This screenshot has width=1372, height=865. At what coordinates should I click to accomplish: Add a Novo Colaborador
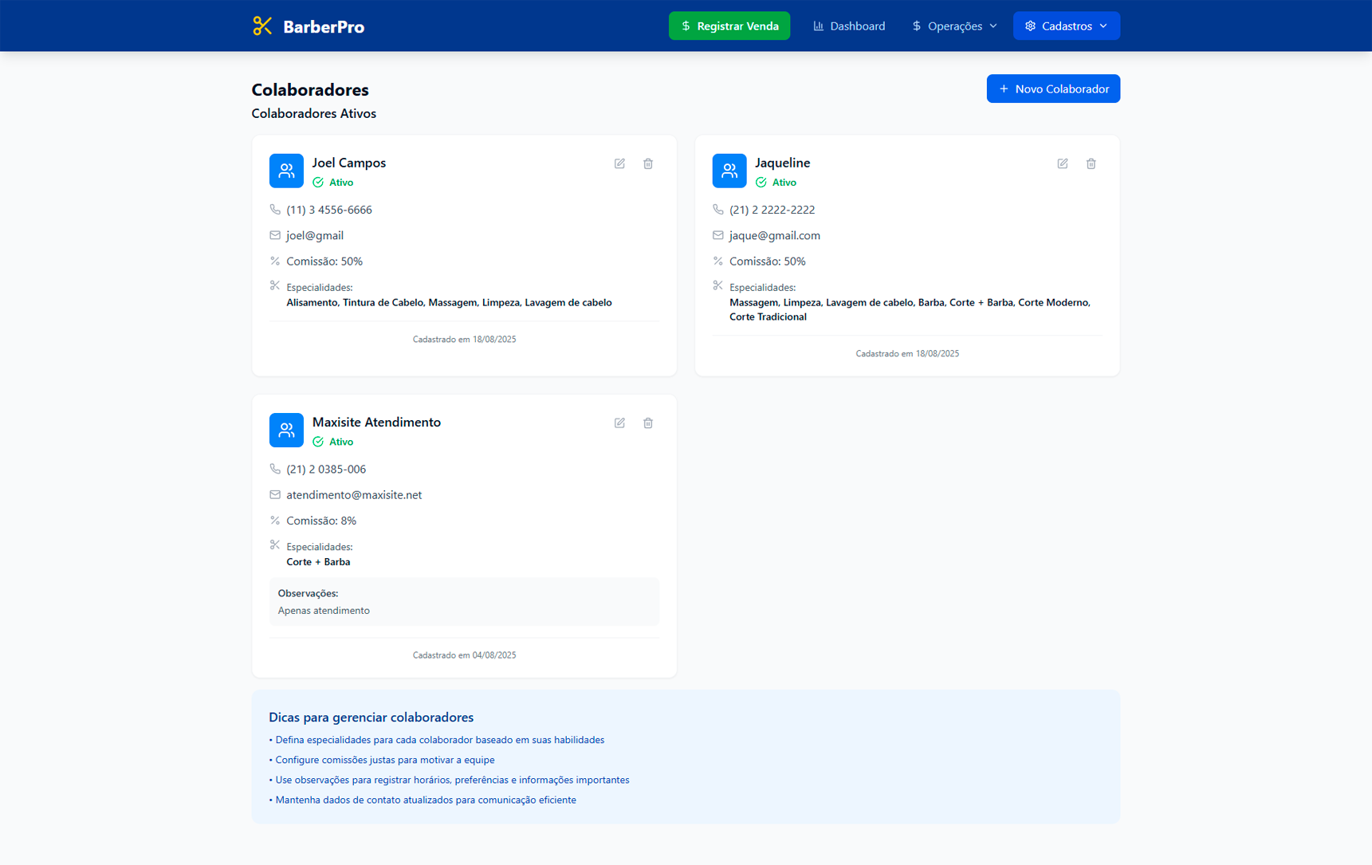click(1053, 89)
